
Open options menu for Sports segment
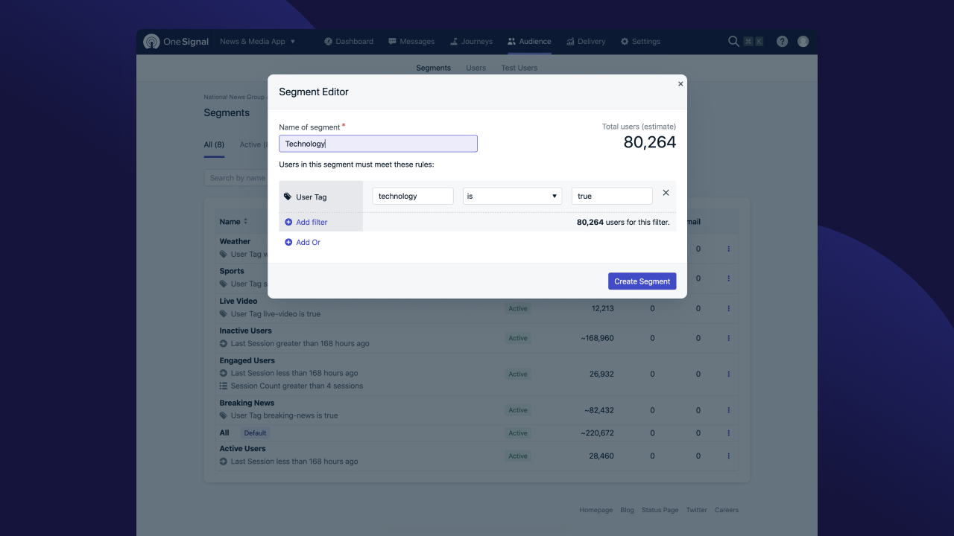coord(728,278)
